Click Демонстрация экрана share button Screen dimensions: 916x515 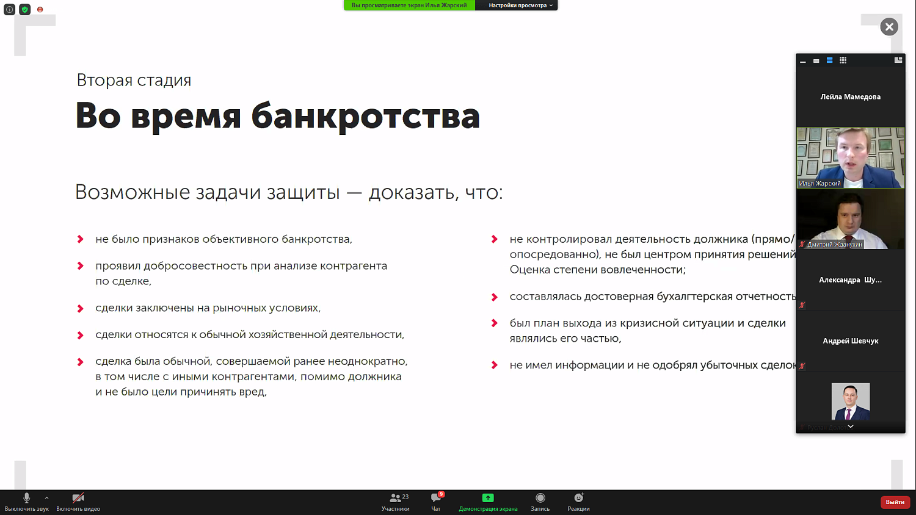[488, 502]
